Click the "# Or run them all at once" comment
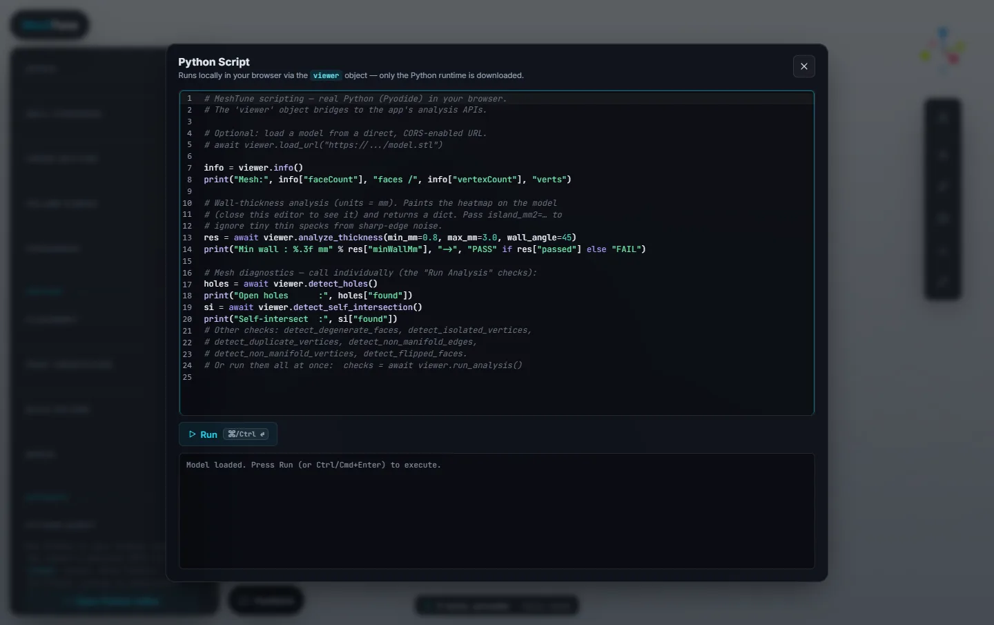The width and height of the screenshot is (994, 625). [x=363, y=365]
